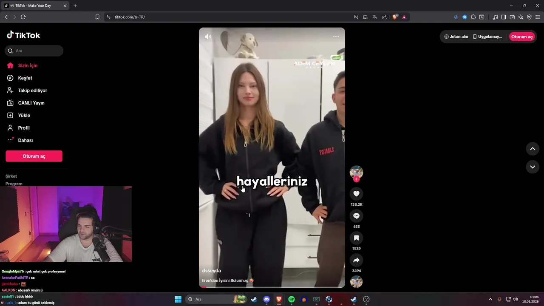The width and height of the screenshot is (544, 306).
Task: Expand Şirket footer section
Action: click(x=11, y=176)
